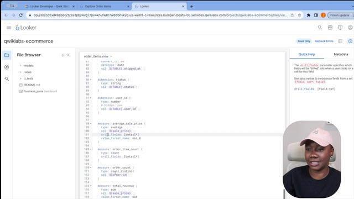Switch to the Metadata tab
The height and width of the screenshot is (199, 354).
pos(341,54)
